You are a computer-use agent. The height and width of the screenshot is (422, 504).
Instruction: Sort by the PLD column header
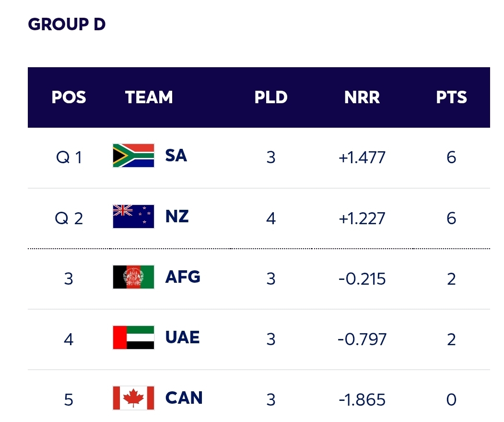click(271, 97)
